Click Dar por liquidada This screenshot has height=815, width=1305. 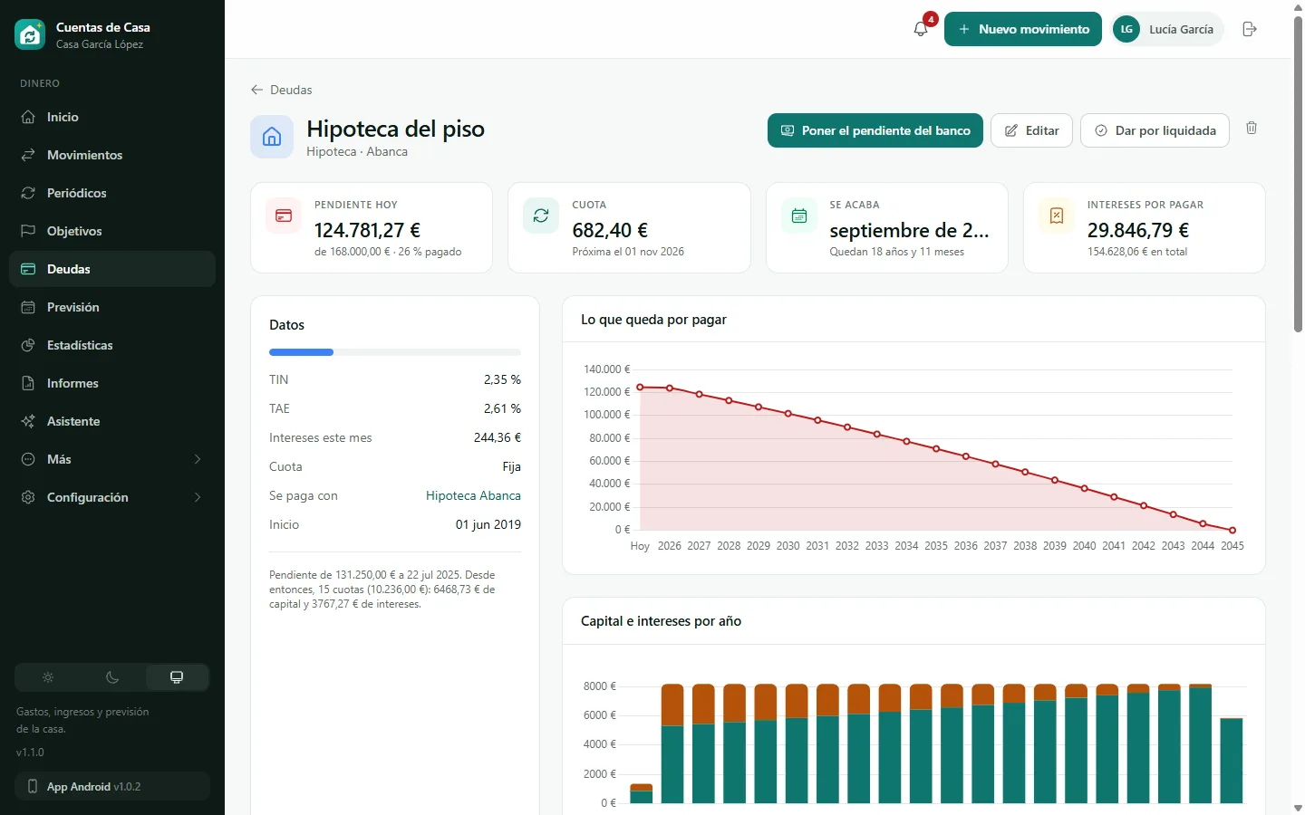click(1155, 130)
